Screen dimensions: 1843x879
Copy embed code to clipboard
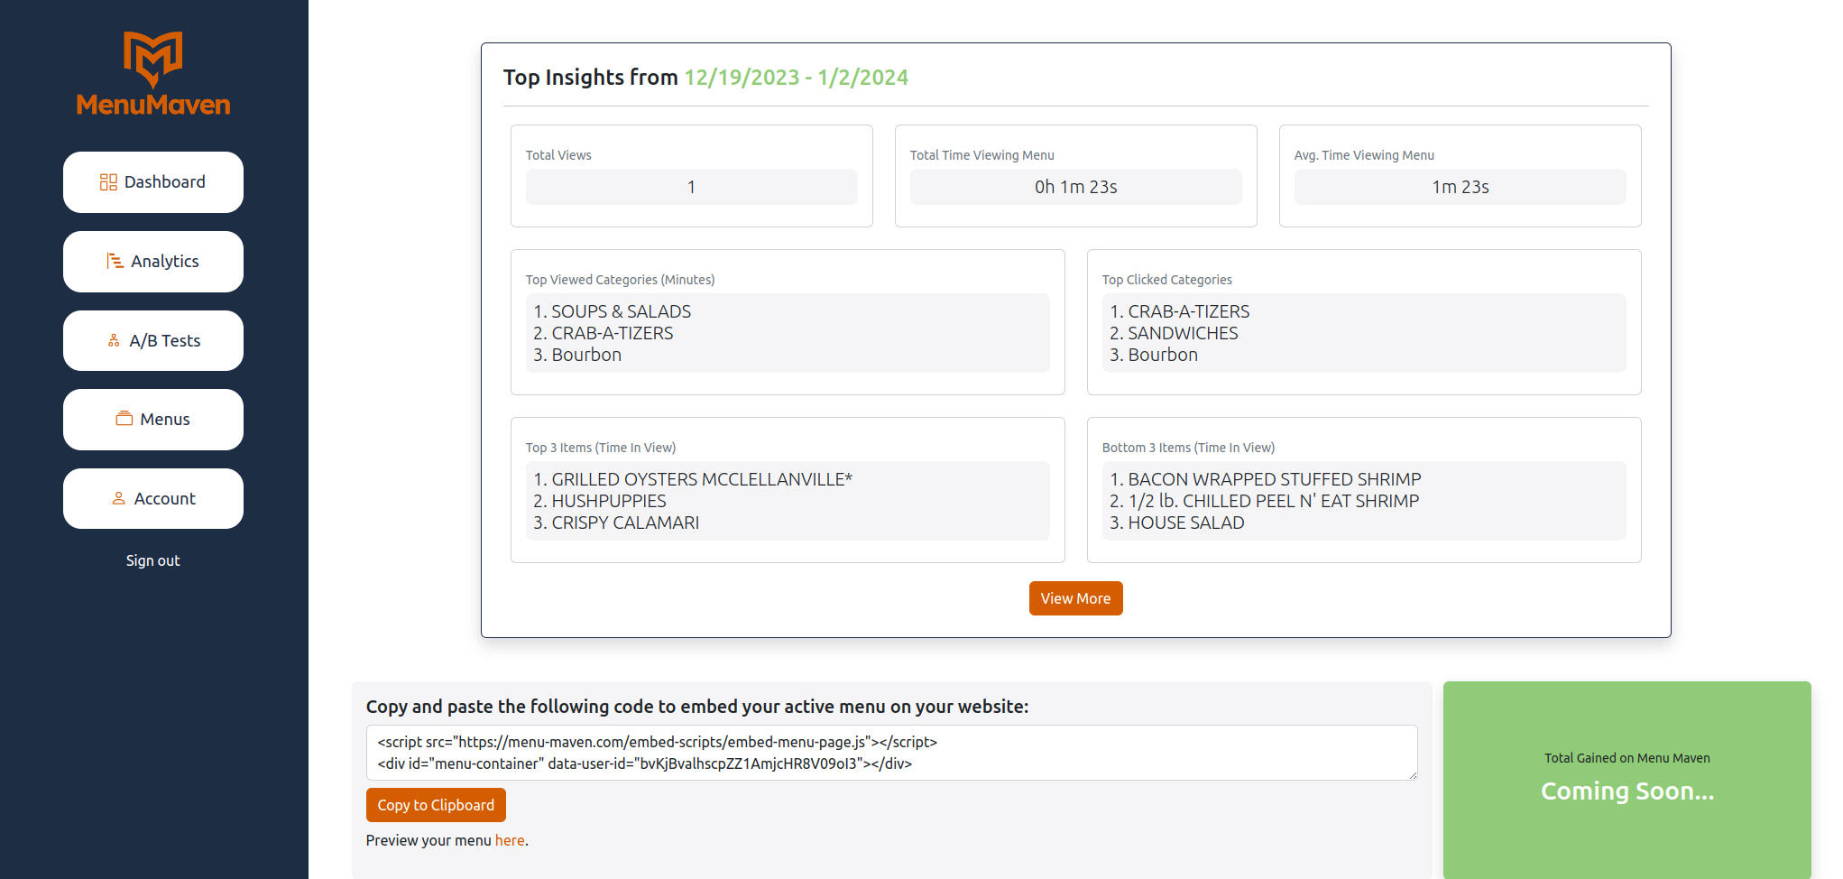(x=435, y=805)
